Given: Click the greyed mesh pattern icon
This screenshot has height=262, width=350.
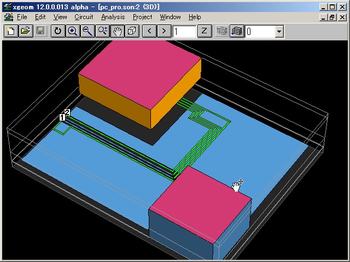Looking at the screenshot, I should pos(222,31).
